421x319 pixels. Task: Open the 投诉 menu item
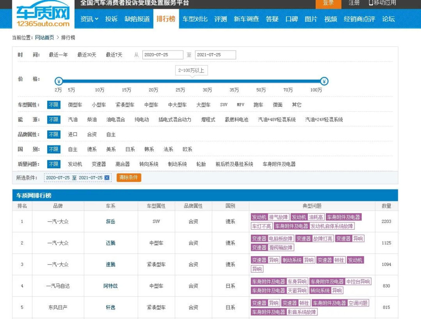point(111,19)
